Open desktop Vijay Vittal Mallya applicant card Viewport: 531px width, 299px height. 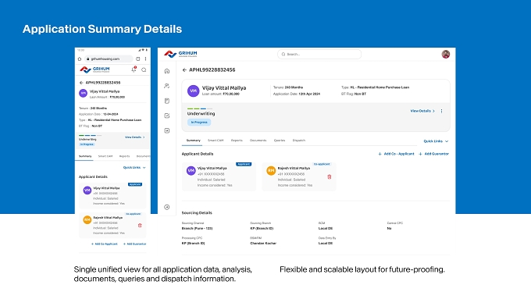(x=219, y=176)
